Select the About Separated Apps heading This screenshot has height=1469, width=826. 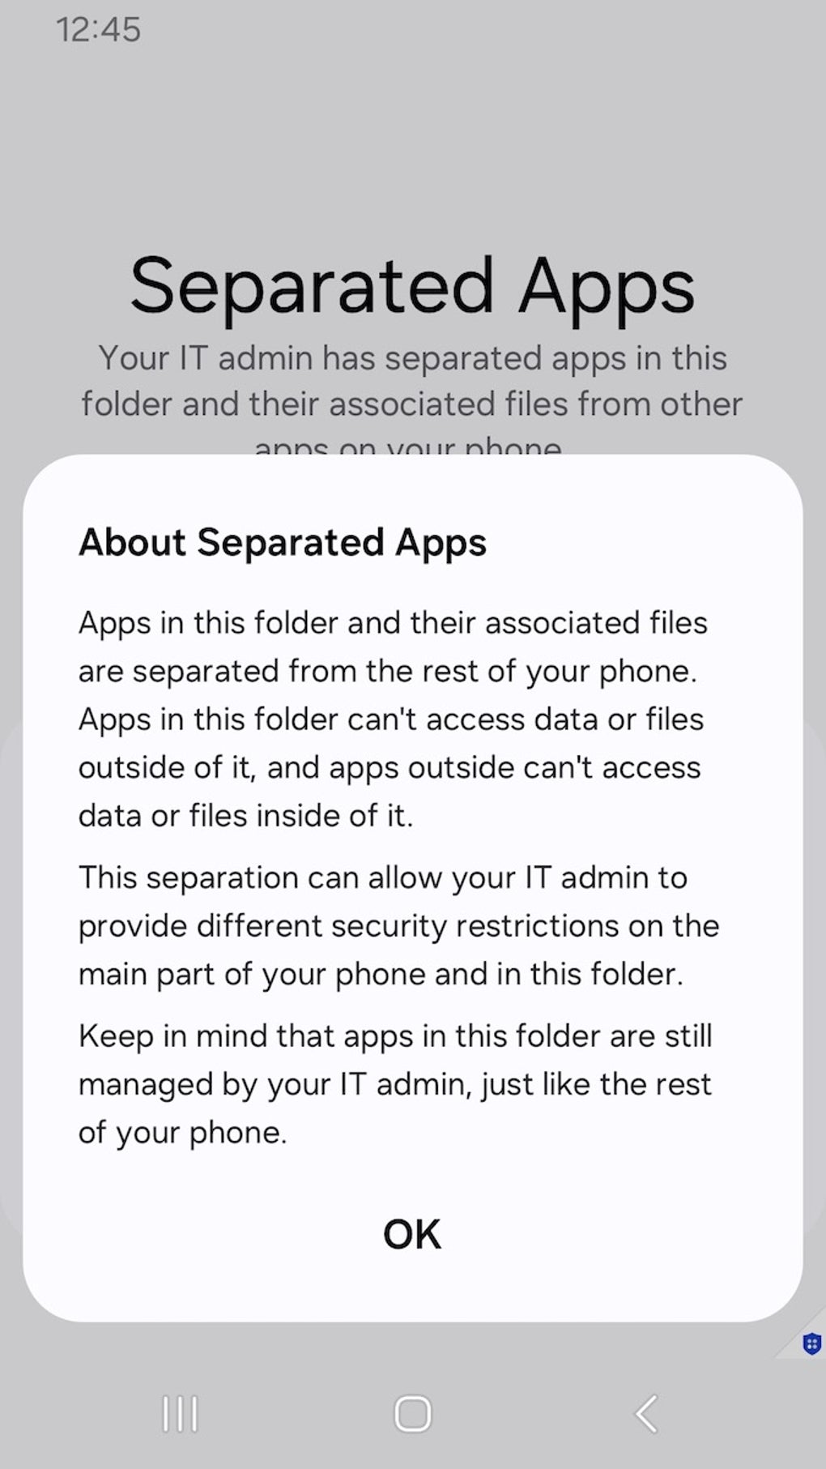pyautogui.click(x=283, y=542)
